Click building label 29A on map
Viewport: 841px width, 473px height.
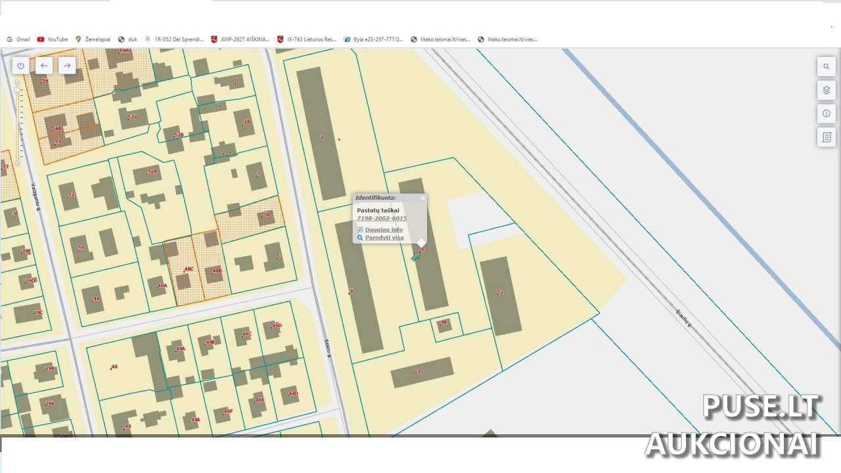[x=50, y=403]
